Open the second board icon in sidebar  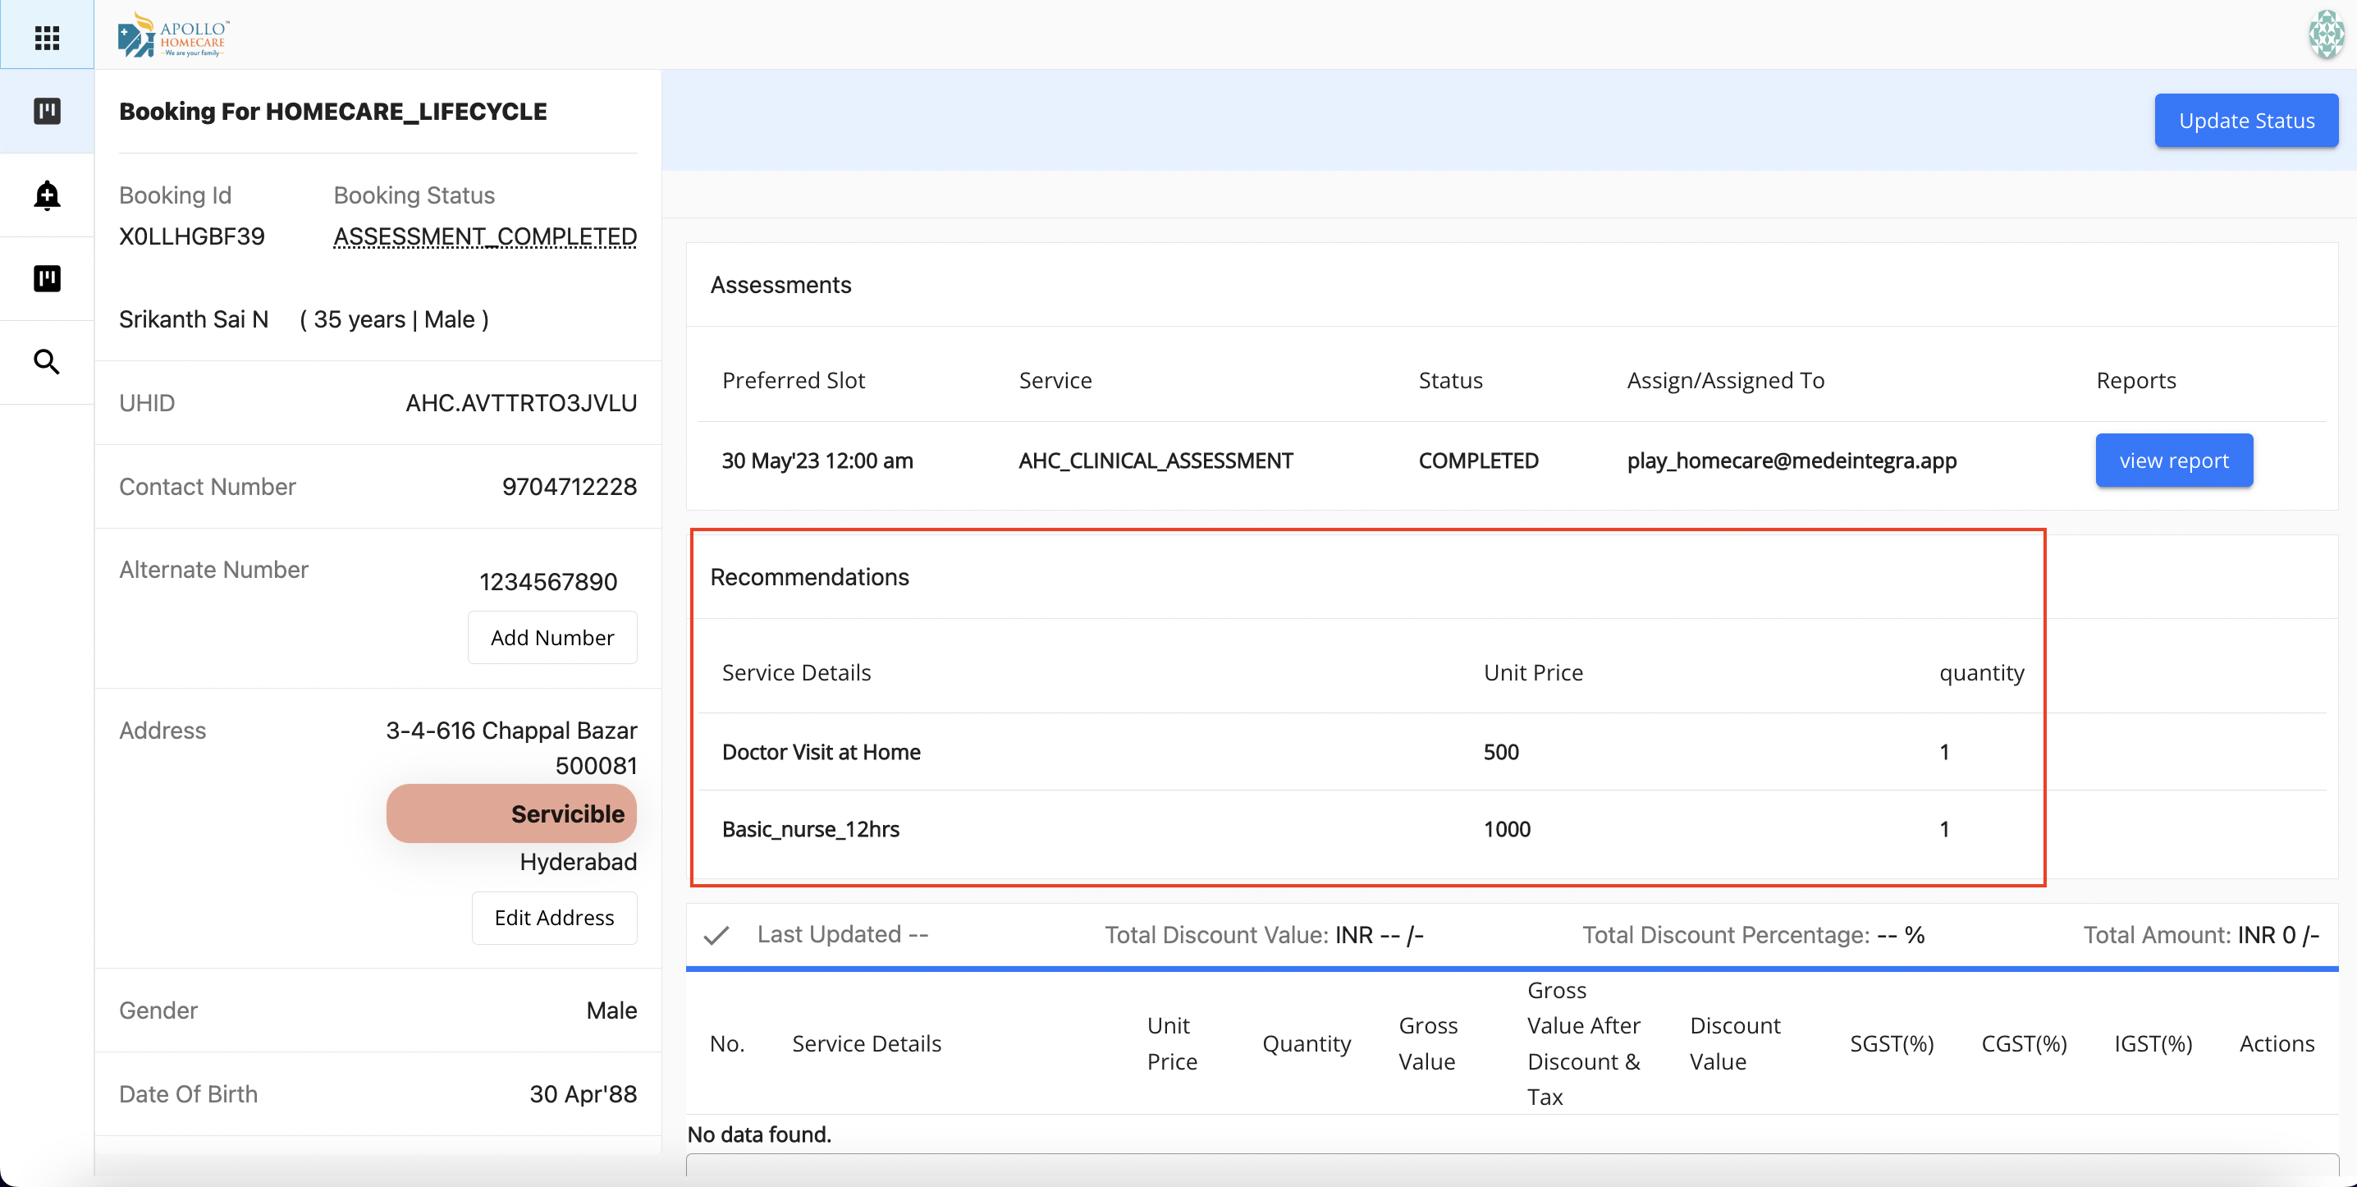click(47, 278)
